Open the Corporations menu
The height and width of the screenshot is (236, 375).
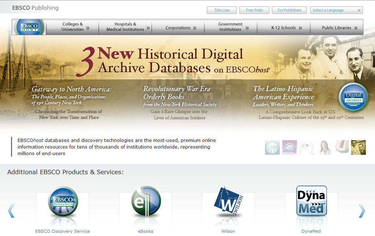pyautogui.click(x=178, y=28)
